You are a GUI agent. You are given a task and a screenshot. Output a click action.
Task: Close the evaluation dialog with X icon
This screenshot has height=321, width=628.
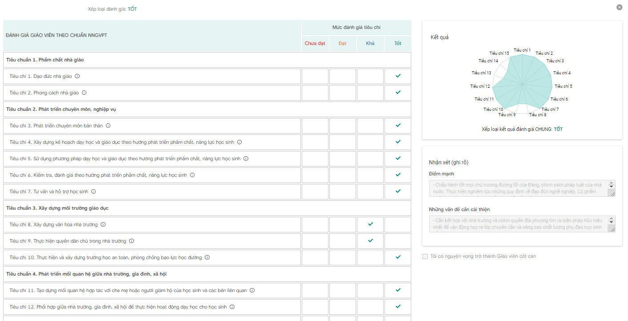tap(619, 7)
